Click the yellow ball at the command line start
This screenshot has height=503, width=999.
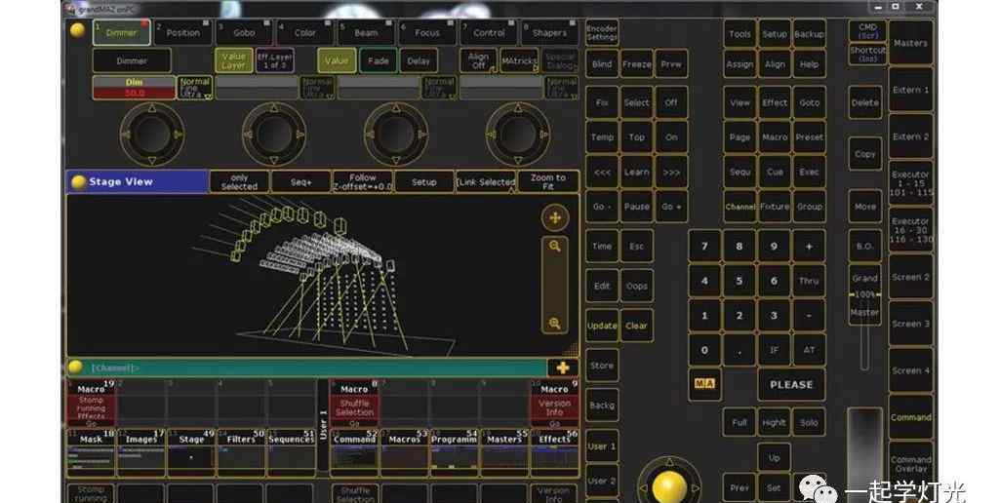coord(76,368)
